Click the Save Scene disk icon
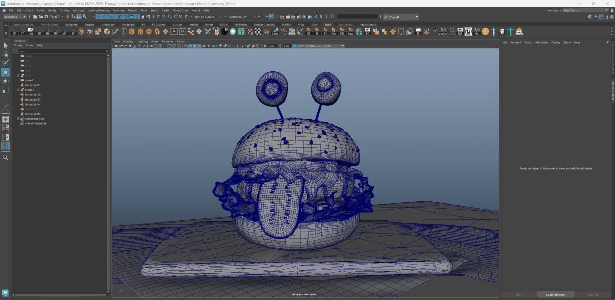The image size is (615, 300). pos(45,17)
